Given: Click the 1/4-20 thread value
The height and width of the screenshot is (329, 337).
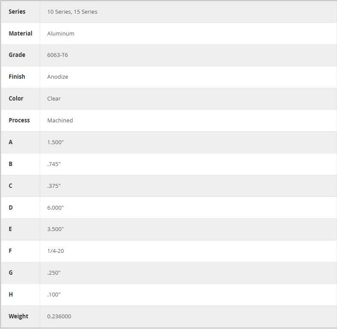Looking at the screenshot, I should [56, 251].
